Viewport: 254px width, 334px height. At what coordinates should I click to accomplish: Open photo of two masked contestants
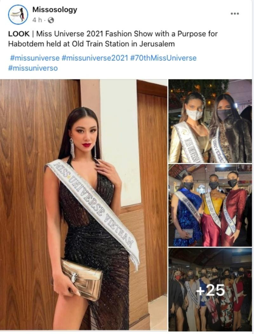(x=210, y=121)
